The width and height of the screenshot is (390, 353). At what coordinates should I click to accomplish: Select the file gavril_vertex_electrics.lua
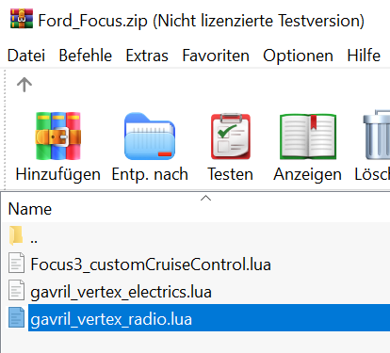point(121,292)
